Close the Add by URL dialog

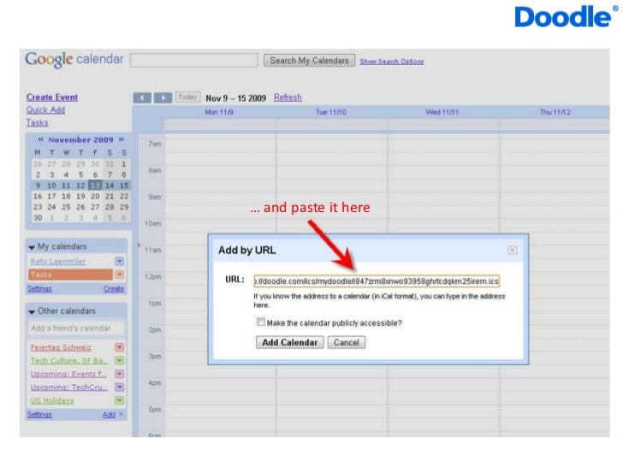(512, 250)
